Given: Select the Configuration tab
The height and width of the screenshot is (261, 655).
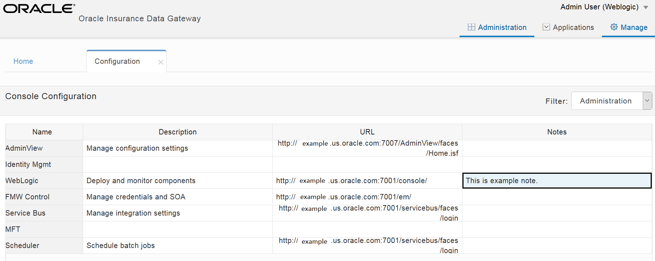Looking at the screenshot, I should click(117, 61).
